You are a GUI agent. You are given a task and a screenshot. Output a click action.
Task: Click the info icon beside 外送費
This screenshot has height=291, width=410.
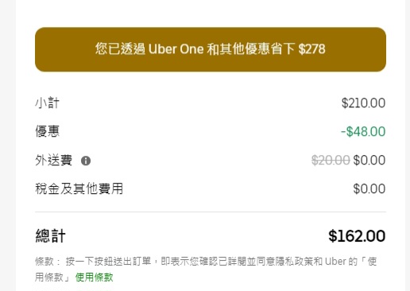point(86,161)
